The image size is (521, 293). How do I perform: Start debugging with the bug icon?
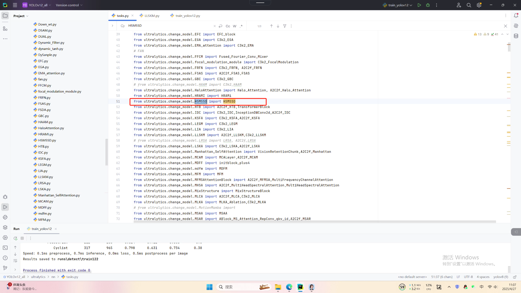point(428,5)
